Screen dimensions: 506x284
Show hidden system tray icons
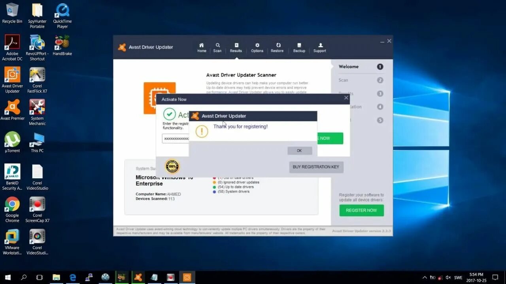pos(425,277)
